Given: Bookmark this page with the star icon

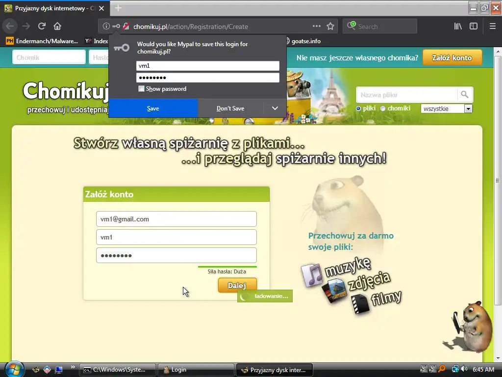Looking at the screenshot, I should pos(330,27).
